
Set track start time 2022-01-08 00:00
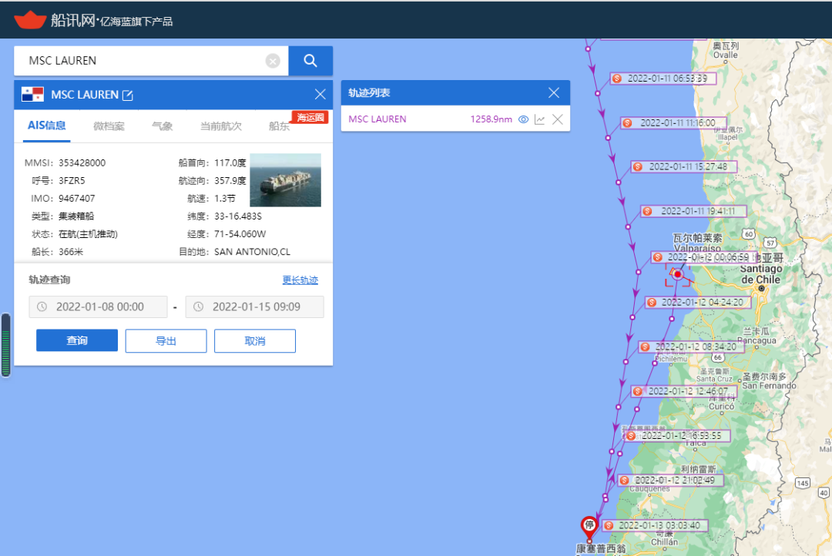point(98,306)
